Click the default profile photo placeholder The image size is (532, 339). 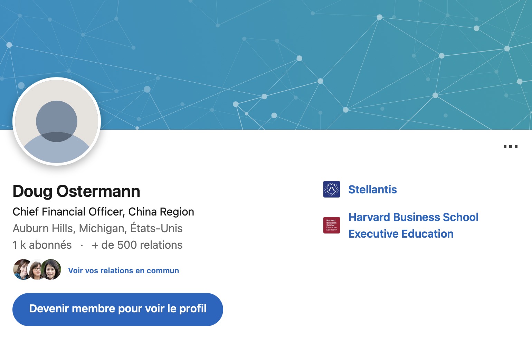[x=57, y=121]
